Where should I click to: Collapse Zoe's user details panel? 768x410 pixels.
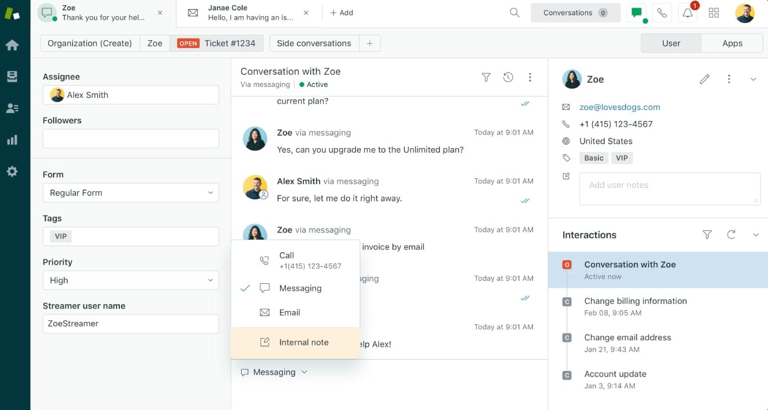pos(754,79)
